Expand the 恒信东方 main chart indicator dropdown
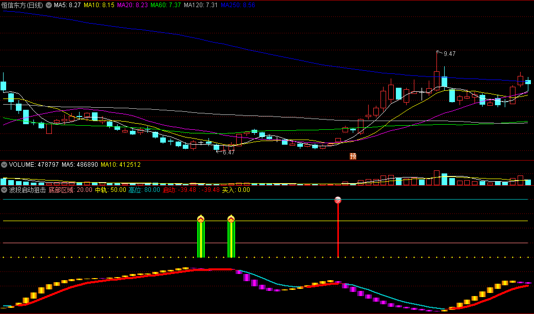The height and width of the screenshot is (314, 534). point(49,5)
